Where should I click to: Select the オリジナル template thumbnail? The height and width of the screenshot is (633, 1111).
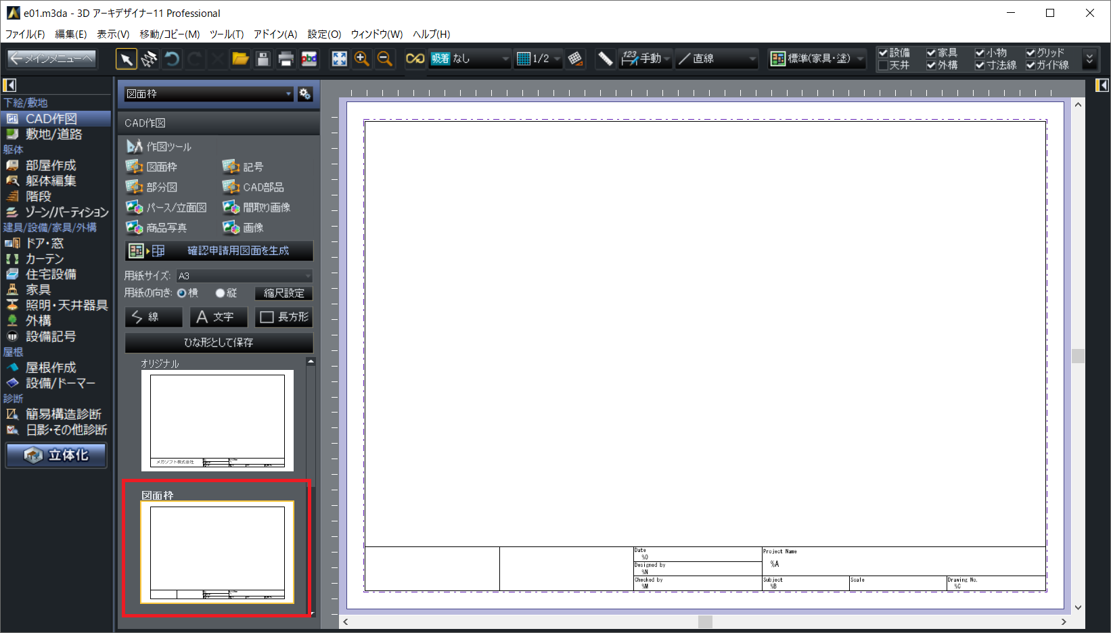click(x=217, y=421)
